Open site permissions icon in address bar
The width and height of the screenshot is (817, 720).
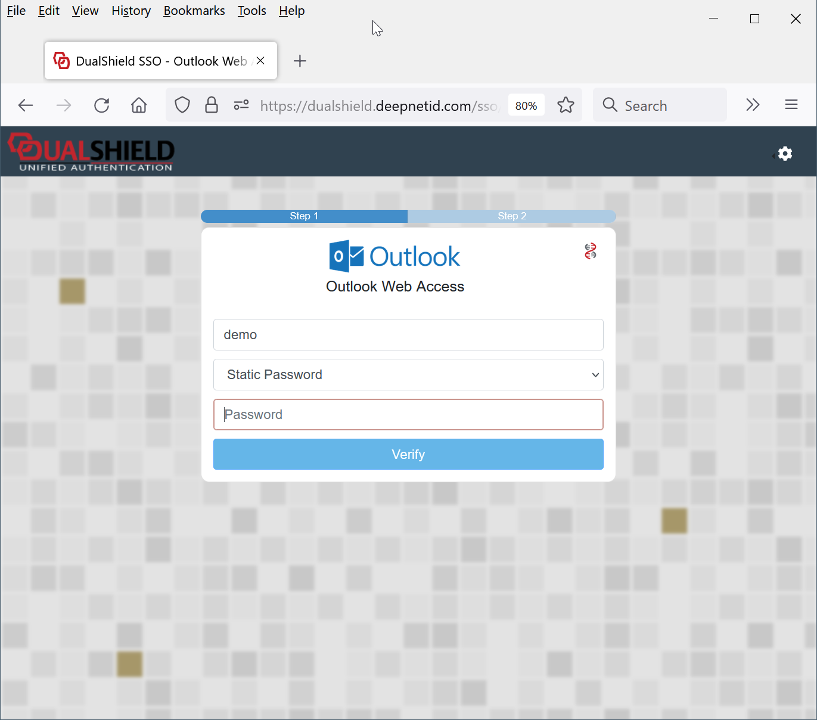241,105
